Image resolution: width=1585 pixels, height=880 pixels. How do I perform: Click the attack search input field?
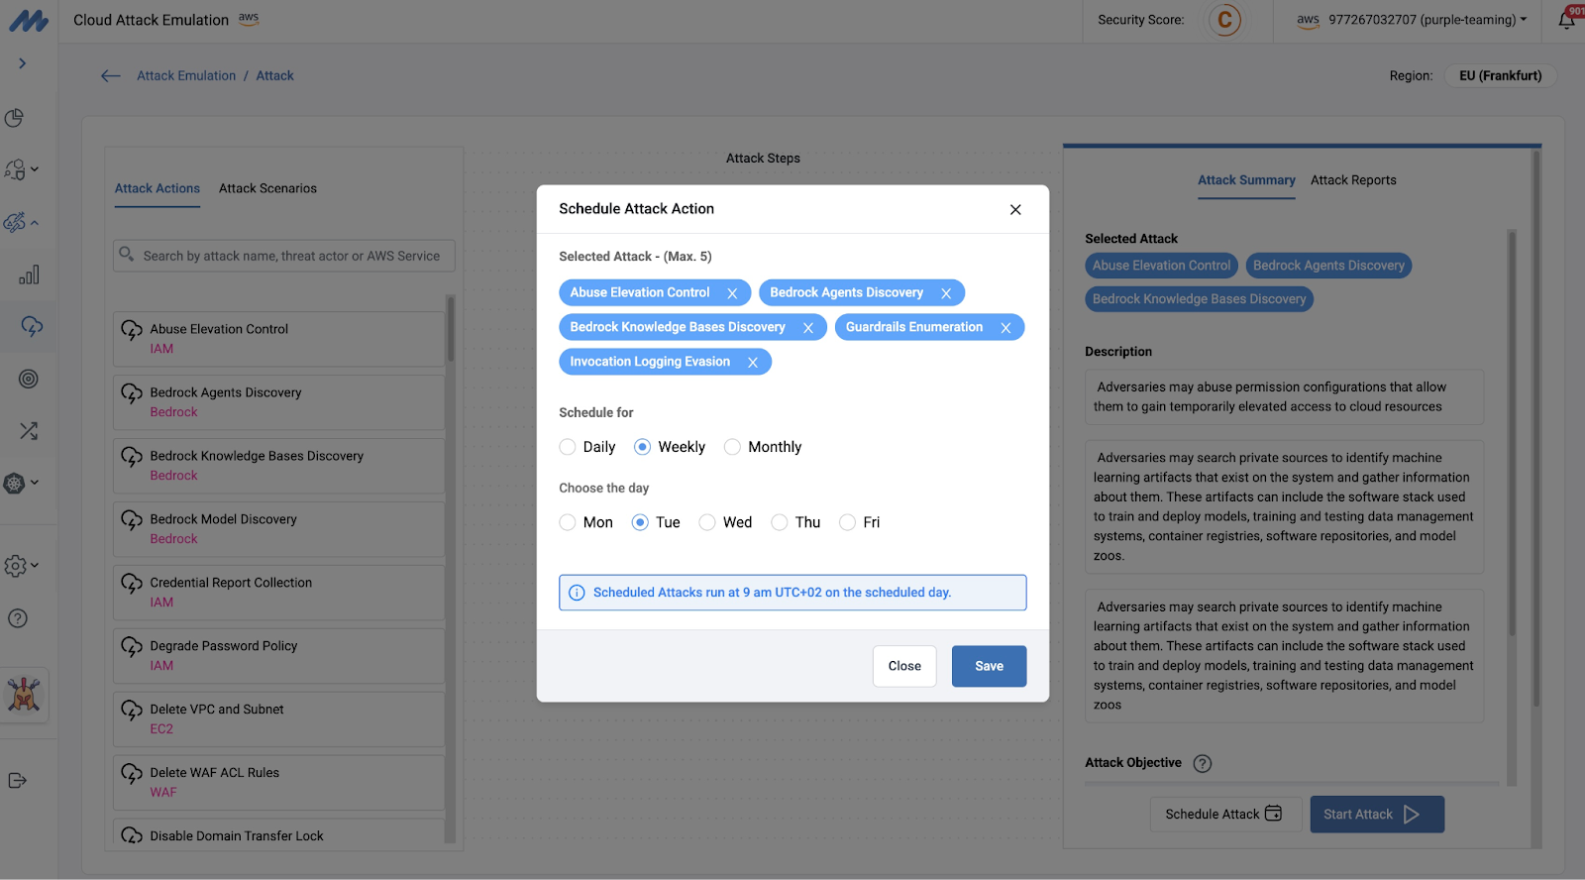[284, 256]
